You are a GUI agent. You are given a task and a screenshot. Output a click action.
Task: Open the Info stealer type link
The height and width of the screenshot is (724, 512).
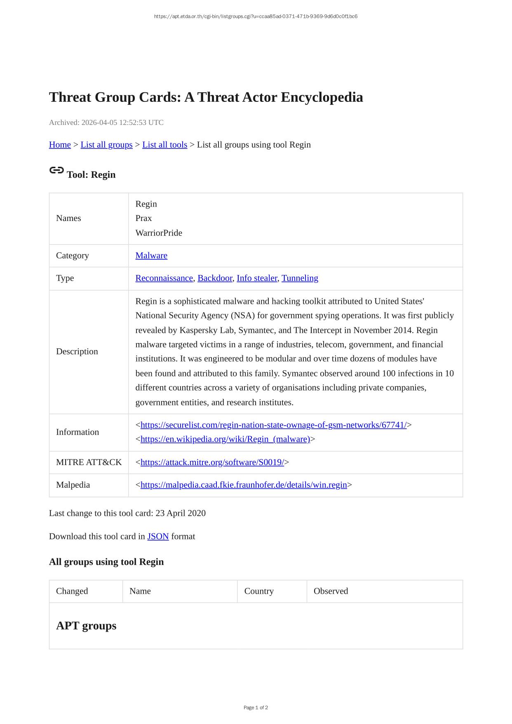pos(257,278)
